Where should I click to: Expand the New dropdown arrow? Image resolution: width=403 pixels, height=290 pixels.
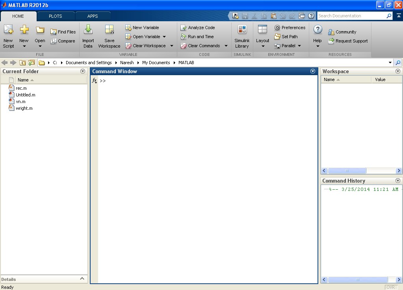coord(24,46)
